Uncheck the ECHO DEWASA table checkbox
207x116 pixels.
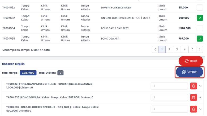point(200,38)
